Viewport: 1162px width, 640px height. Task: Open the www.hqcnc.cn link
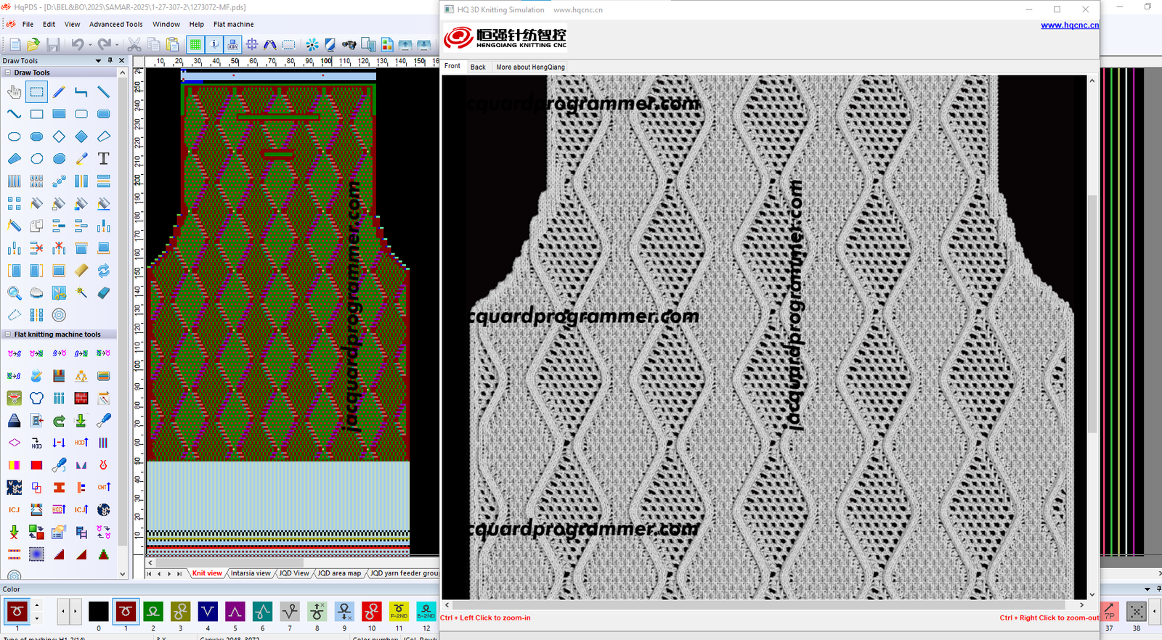(1069, 25)
